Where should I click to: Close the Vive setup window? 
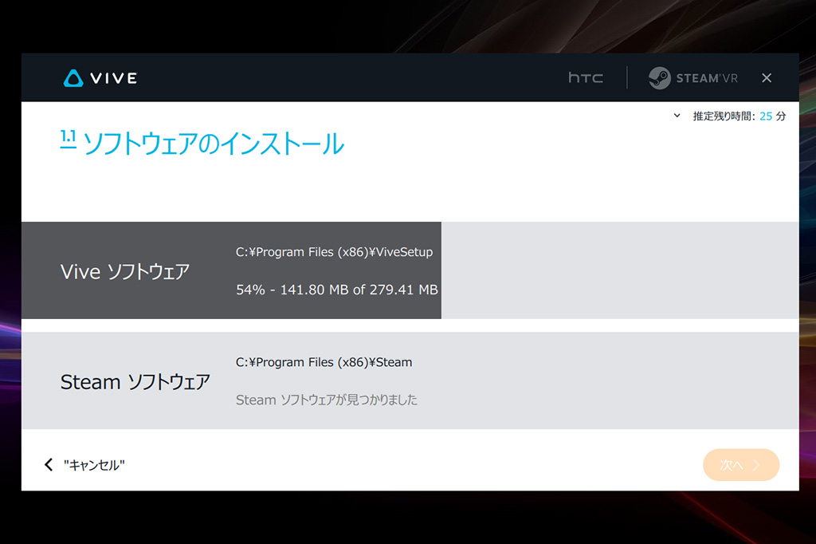767,77
